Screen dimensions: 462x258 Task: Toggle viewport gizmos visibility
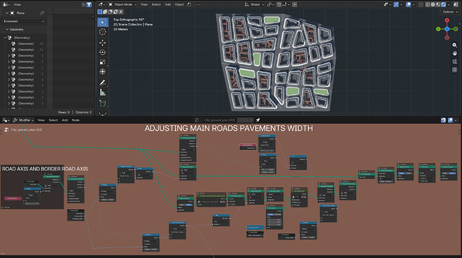(x=396, y=5)
